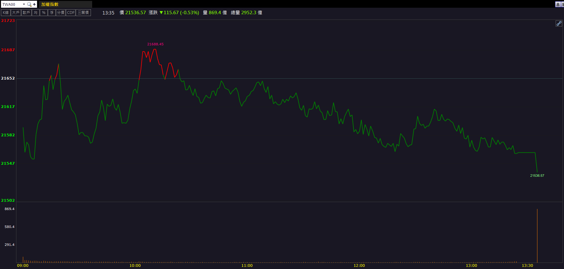
Task: Click the 12:00 time axis marker
Action: click(359, 266)
